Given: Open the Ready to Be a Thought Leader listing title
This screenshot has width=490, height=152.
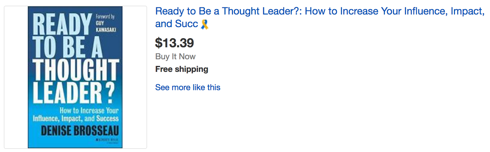Looking at the screenshot, I should [x=320, y=12].
